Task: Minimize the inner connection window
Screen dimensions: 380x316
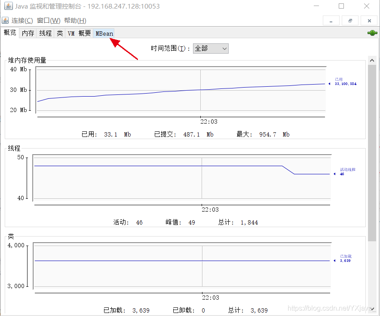Action: tap(331, 21)
